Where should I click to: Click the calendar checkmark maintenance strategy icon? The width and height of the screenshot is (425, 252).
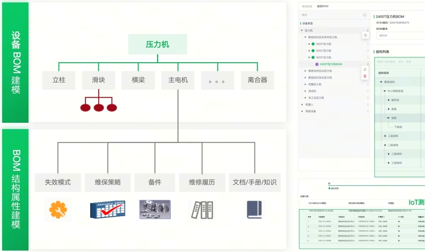tap(107, 210)
